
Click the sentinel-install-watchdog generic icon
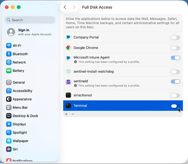tap(68, 71)
